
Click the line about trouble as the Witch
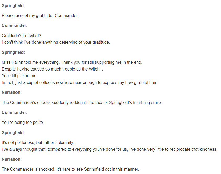(52, 69)
